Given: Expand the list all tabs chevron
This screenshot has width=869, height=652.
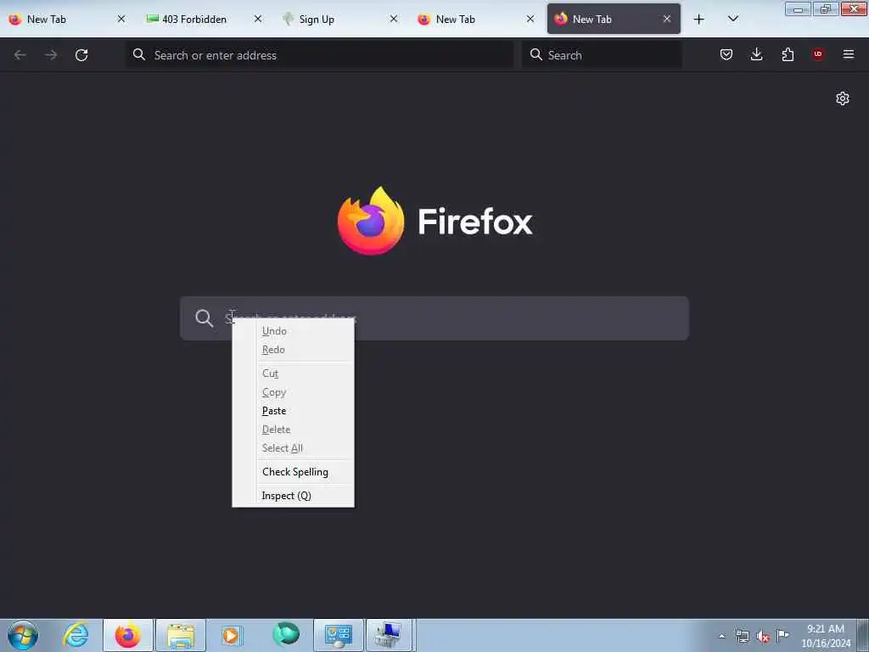Looking at the screenshot, I should [x=732, y=19].
